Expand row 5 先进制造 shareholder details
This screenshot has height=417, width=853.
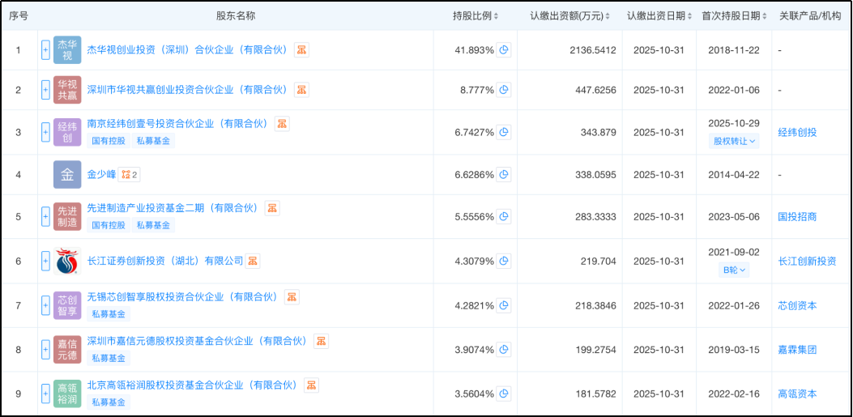(x=45, y=217)
